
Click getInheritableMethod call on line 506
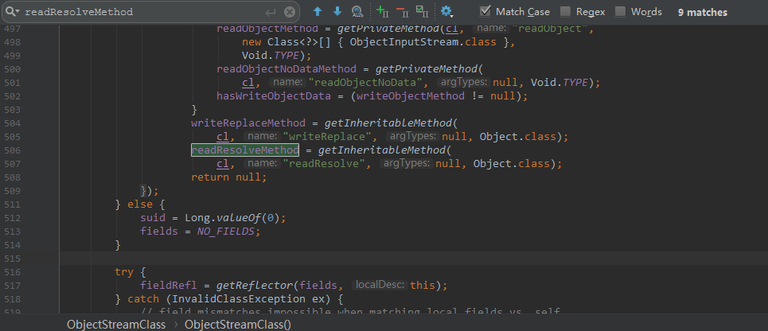coord(381,150)
